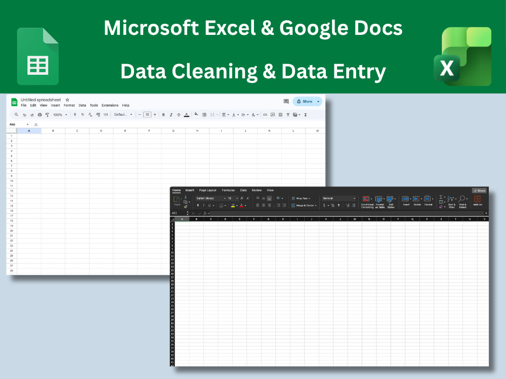Toggle Italic in Excel ribbon

pos(203,205)
